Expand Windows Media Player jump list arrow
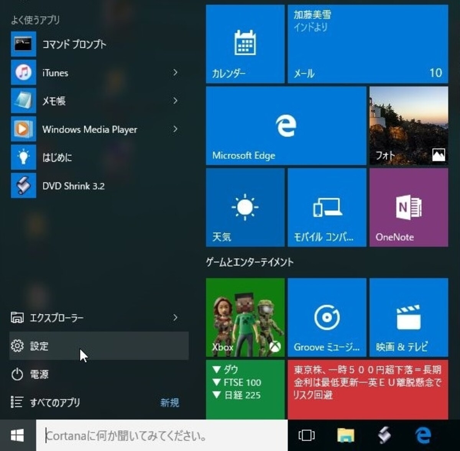The image size is (460, 451). click(x=175, y=129)
